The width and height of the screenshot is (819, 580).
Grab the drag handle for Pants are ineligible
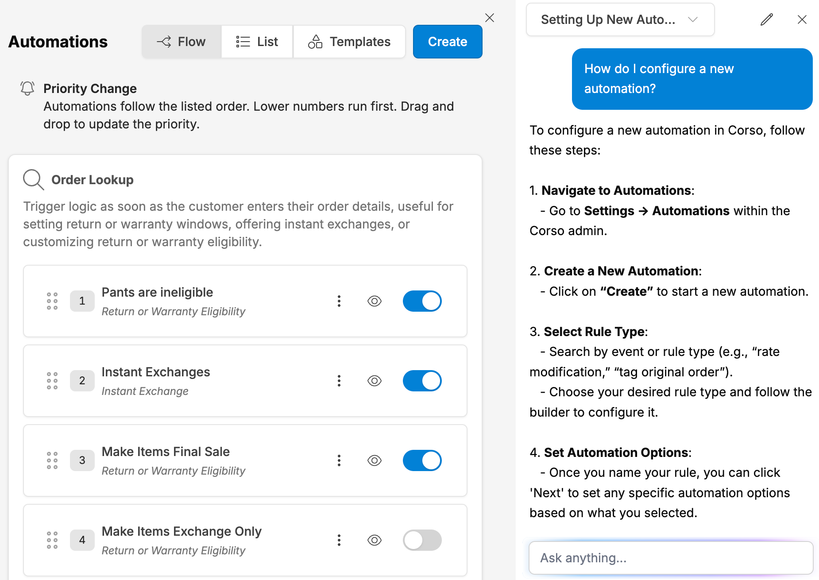pyautogui.click(x=52, y=301)
